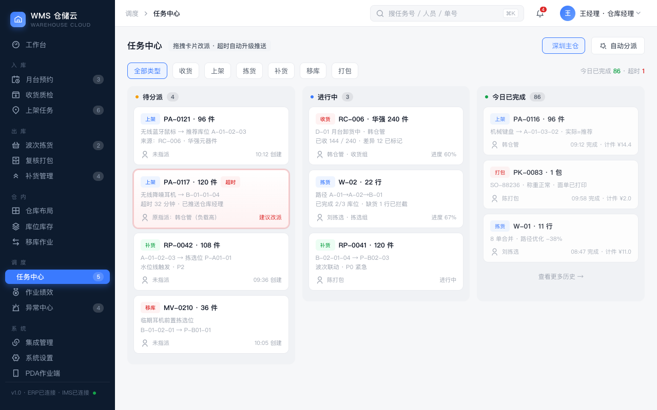
Task: Open 工作台 dashboard icon in sidebar
Action: click(16, 45)
